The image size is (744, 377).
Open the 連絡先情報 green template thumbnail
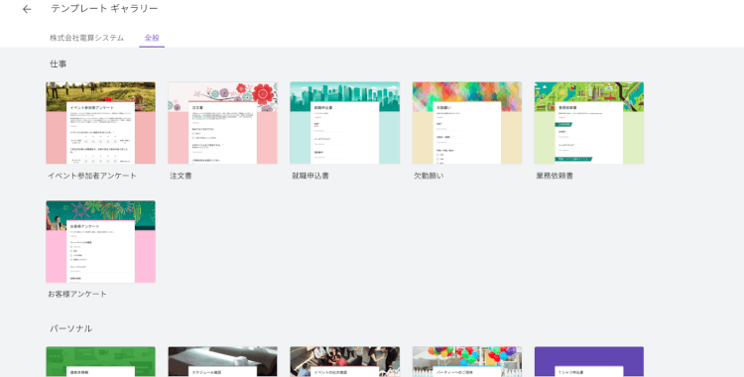pos(100,362)
